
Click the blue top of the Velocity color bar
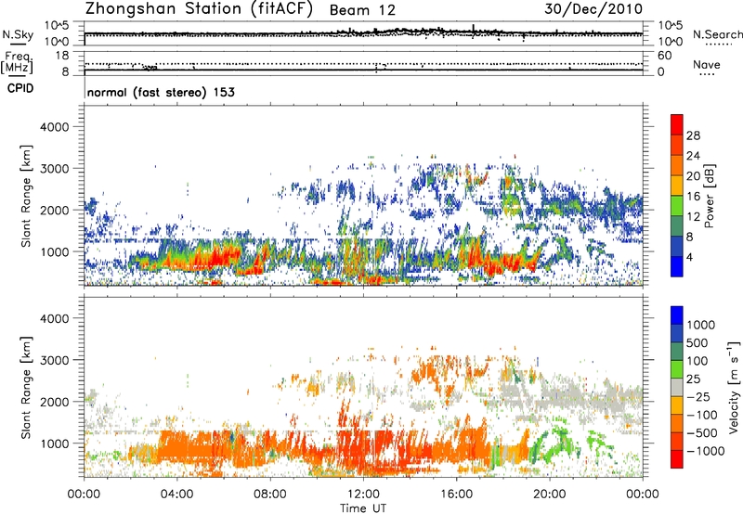(677, 315)
